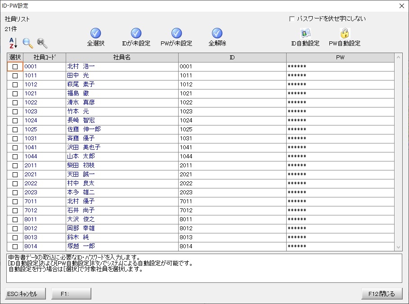Toggle selection checkbox for 1022
The image size is (409, 304).
(15, 103)
